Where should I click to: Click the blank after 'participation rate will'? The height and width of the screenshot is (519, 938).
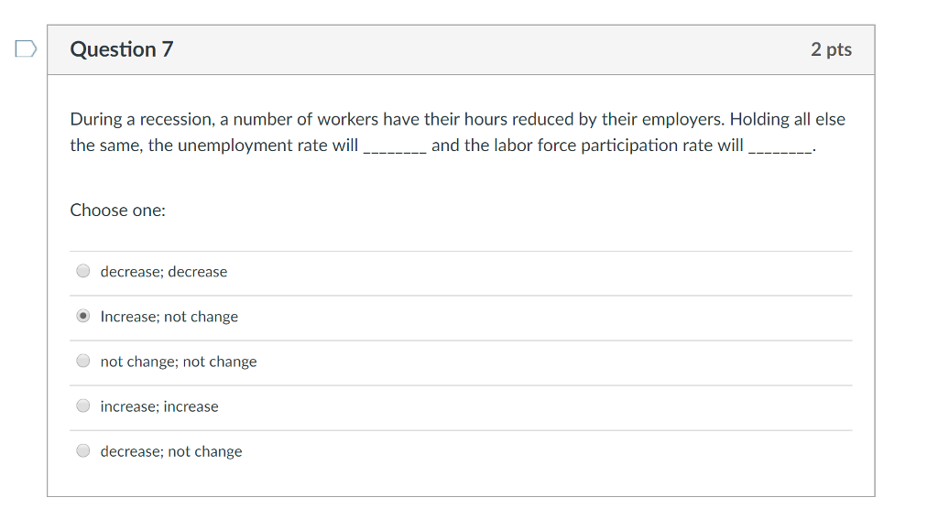coord(780,147)
